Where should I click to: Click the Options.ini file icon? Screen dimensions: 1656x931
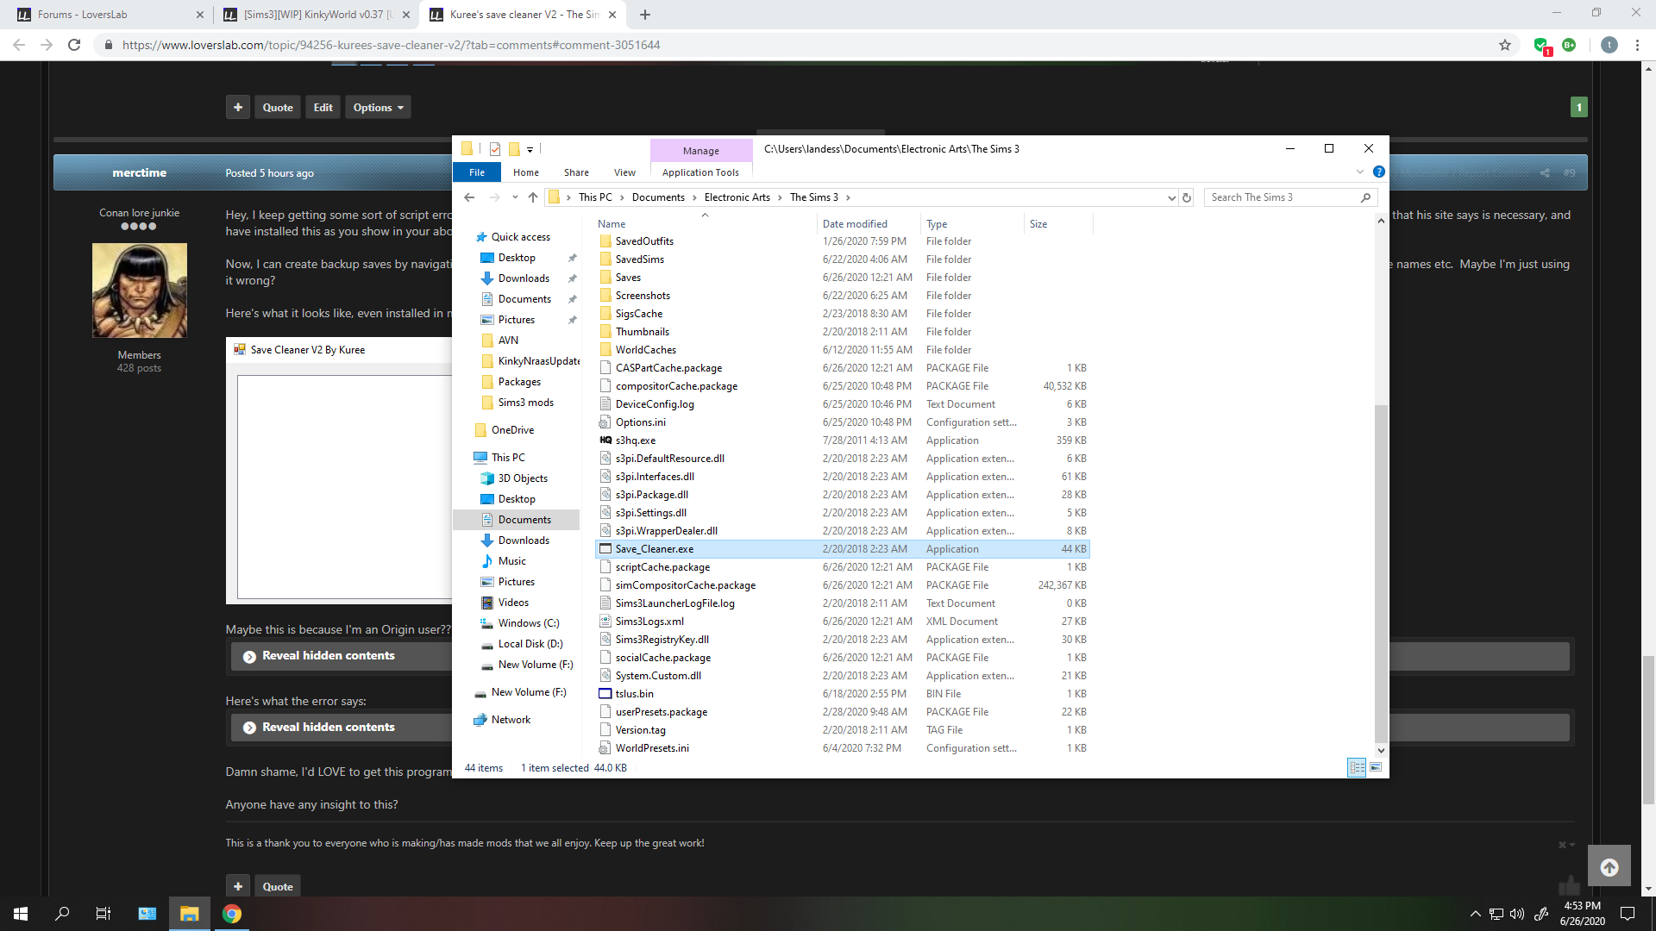[x=605, y=422]
